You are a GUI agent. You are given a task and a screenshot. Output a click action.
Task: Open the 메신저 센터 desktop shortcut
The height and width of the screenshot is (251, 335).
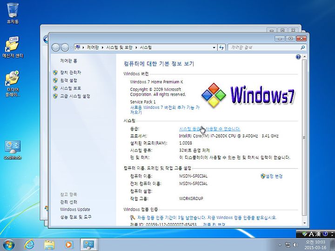click(x=13, y=47)
